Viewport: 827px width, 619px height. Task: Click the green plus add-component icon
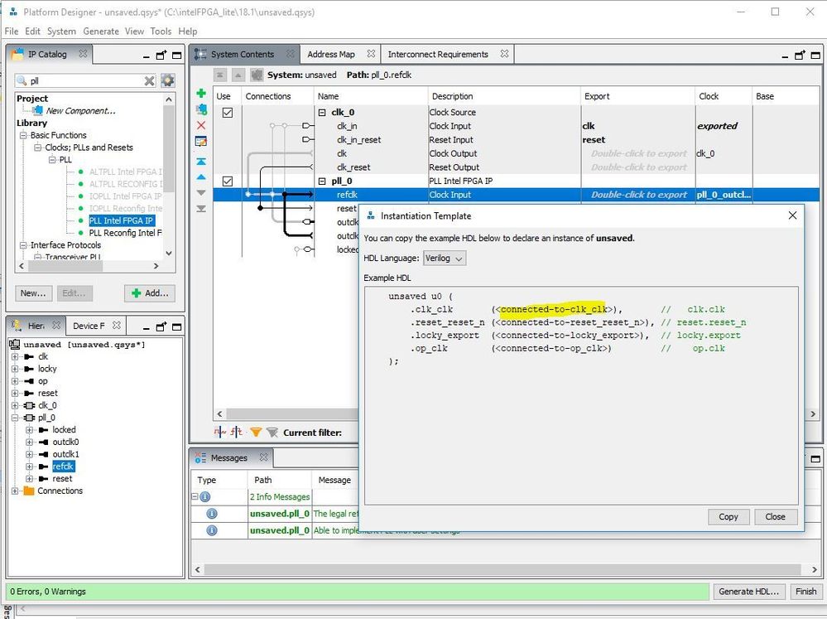(201, 94)
